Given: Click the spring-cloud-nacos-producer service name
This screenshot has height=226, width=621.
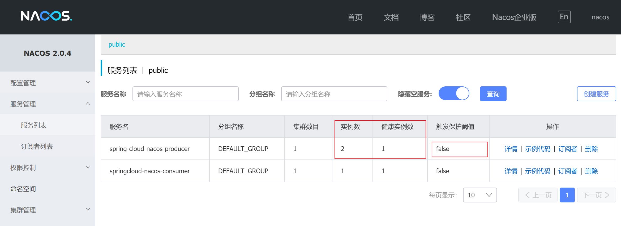Looking at the screenshot, I should coord(150,149).
